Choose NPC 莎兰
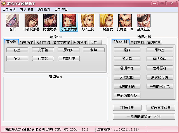179x133 pixels. point(17,50)
